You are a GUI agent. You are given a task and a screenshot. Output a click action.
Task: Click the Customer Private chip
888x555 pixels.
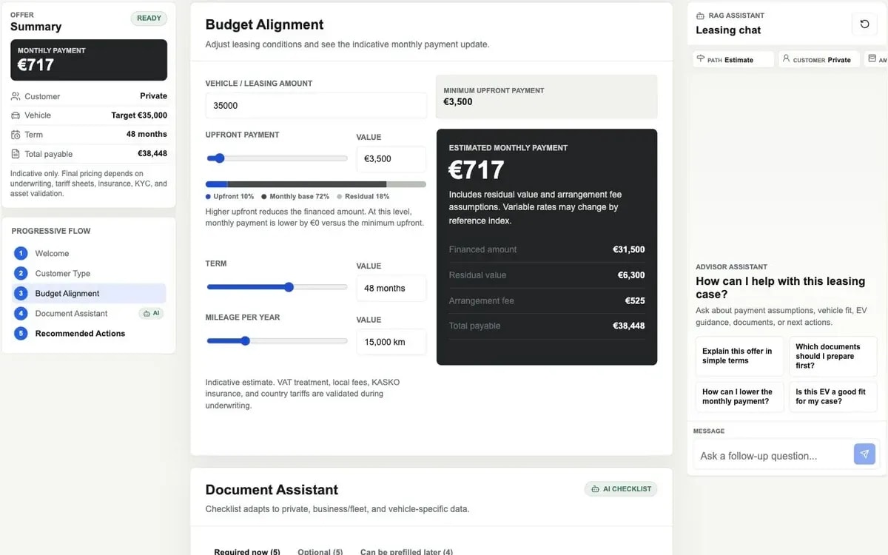pos(818,59)
